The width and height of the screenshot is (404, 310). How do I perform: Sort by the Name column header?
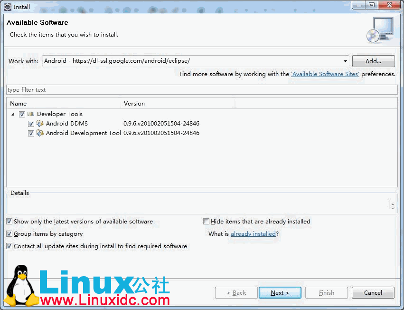64,103
